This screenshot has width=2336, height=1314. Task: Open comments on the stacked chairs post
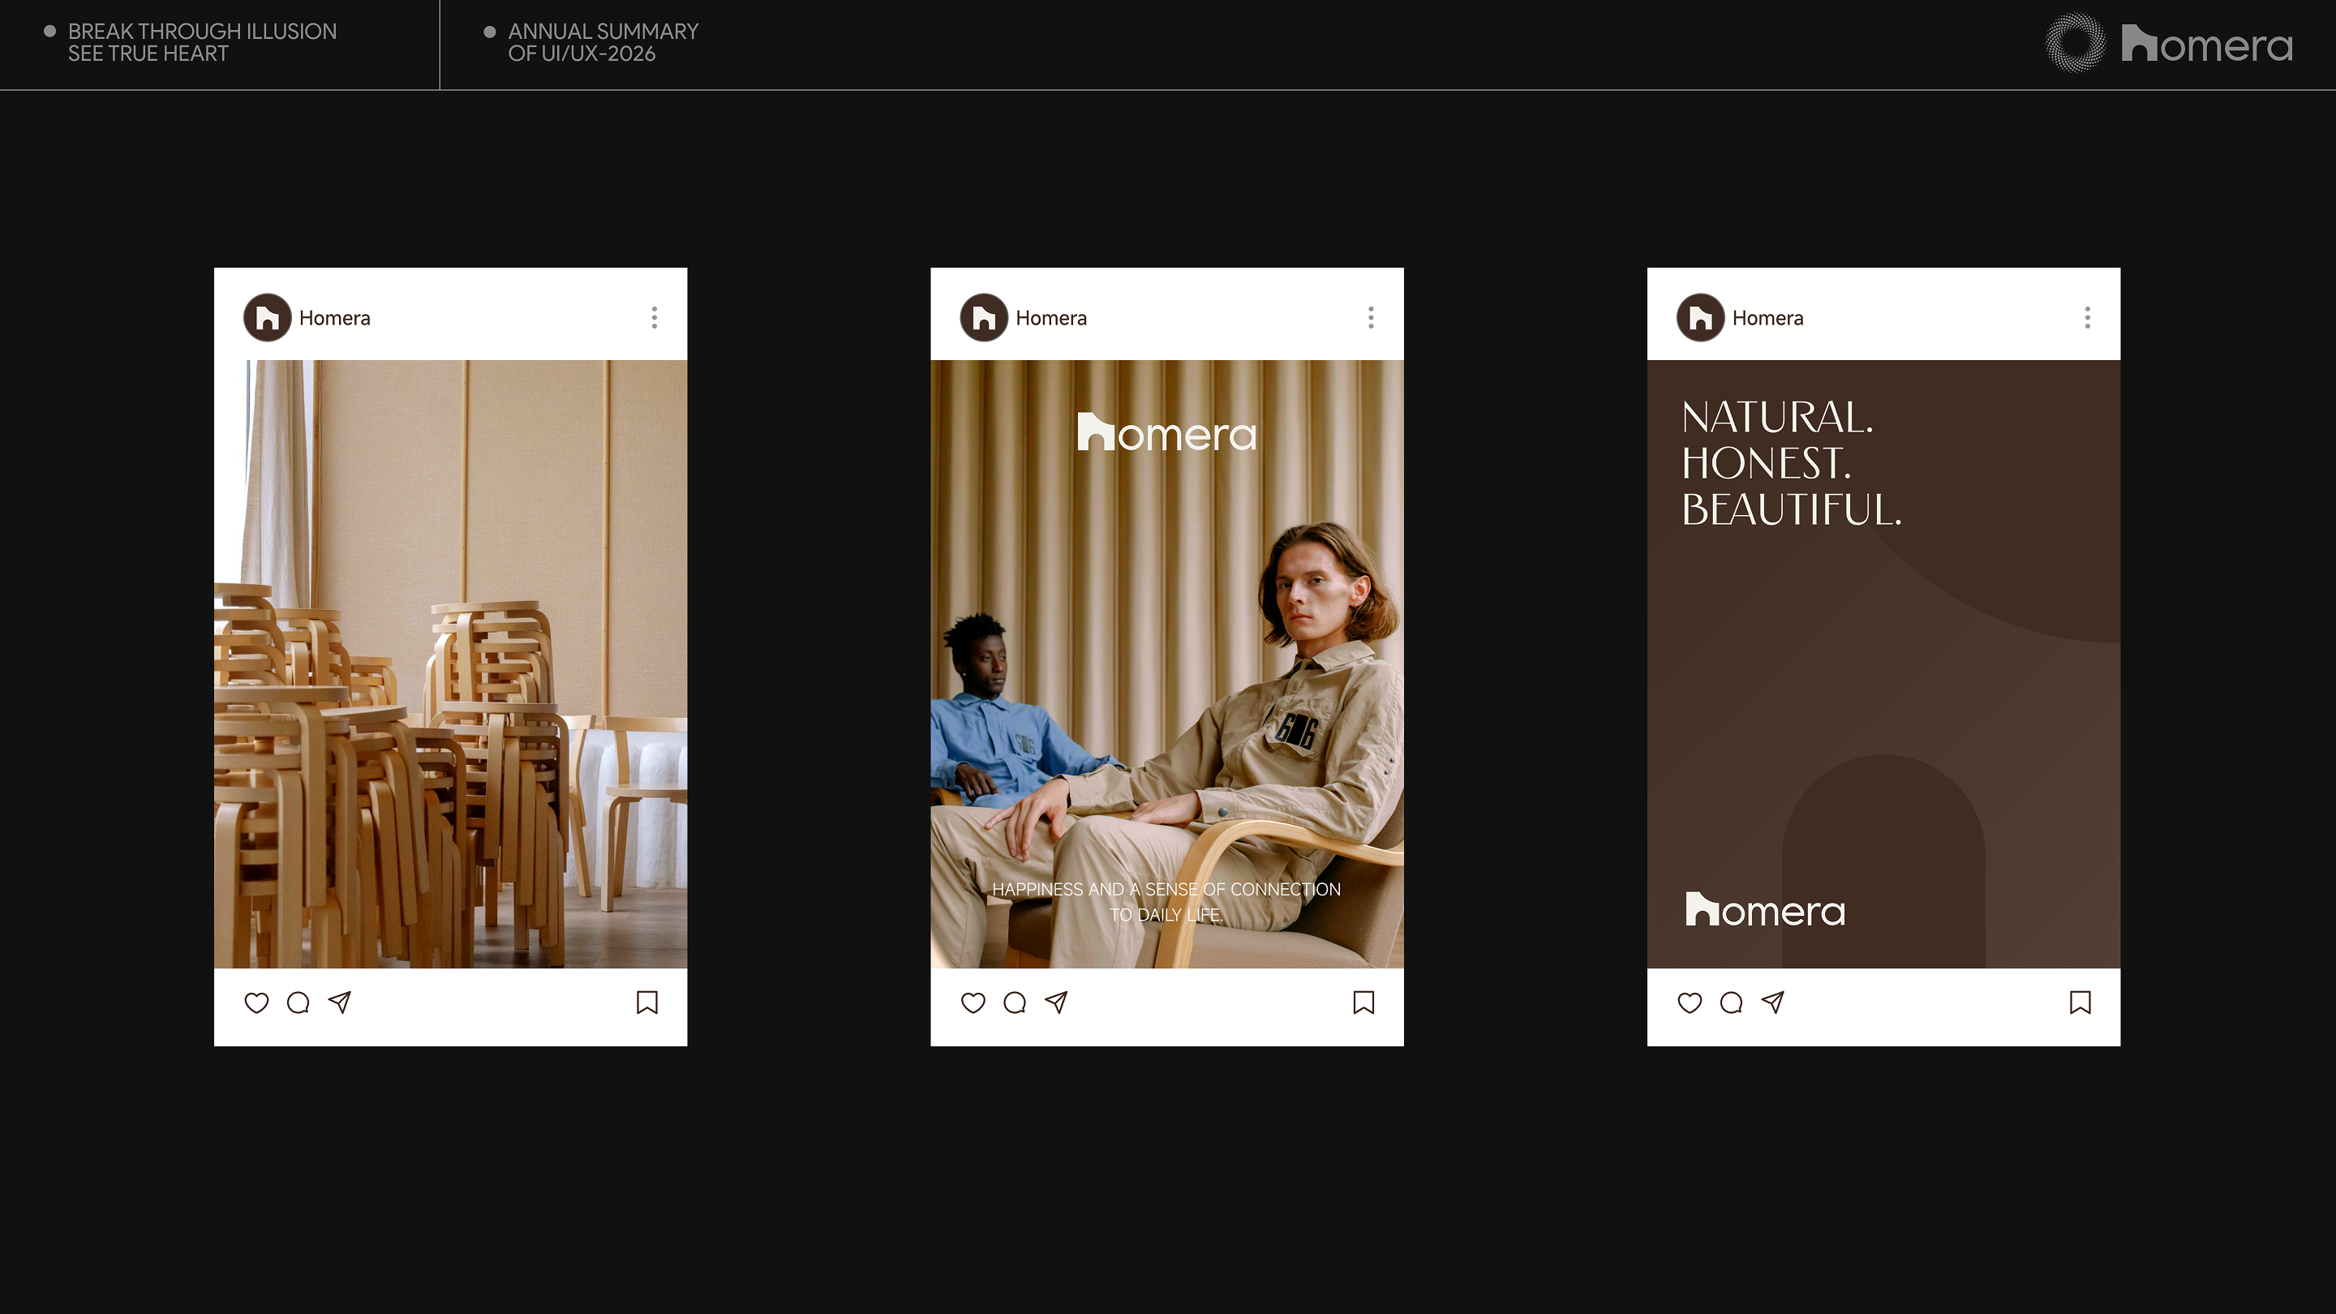298,1002
